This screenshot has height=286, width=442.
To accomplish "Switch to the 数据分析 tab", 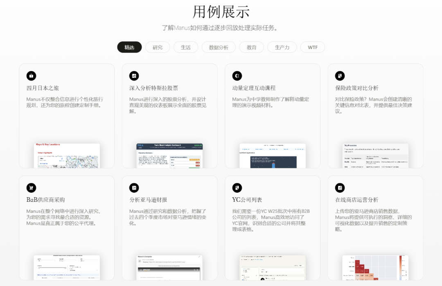I will 219,47.
